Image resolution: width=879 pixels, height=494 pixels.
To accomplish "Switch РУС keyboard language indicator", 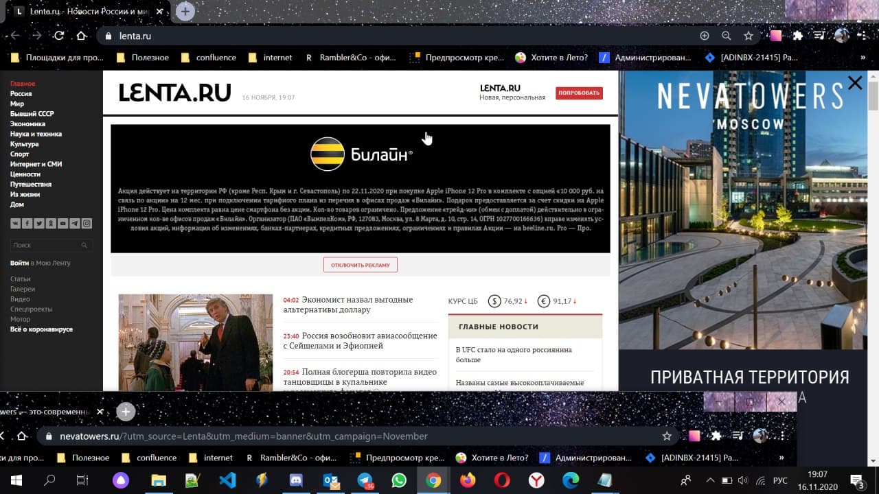I will (x=781, y=480).
